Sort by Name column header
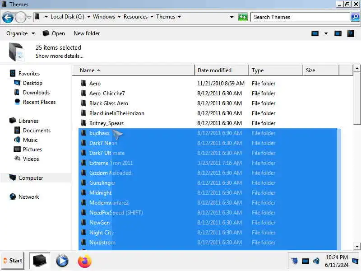Viewport: 361px width, 271px height. point(134,70)
